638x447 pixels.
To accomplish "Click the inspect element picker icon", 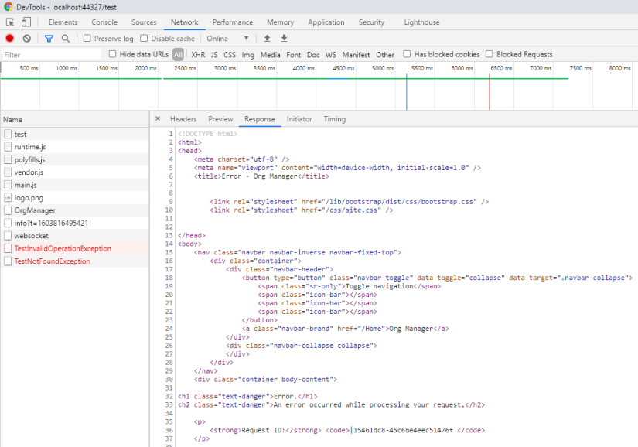I will click(x=10, y=22).
